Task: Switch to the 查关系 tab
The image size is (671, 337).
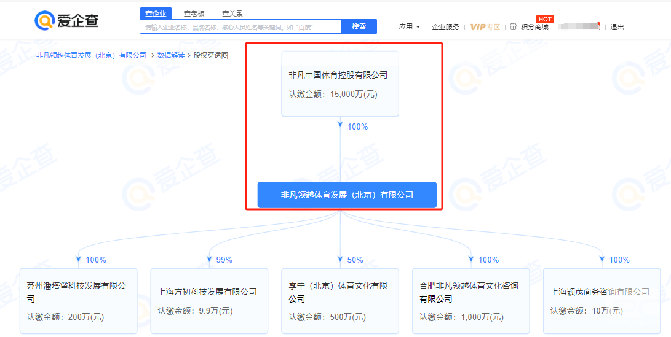Action: [232, 14]
